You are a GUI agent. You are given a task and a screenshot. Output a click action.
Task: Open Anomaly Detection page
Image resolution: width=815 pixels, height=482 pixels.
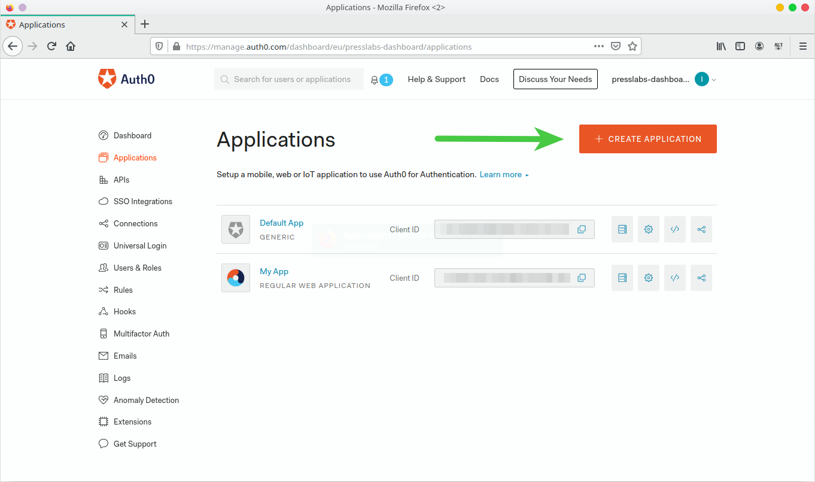point(146,400)
